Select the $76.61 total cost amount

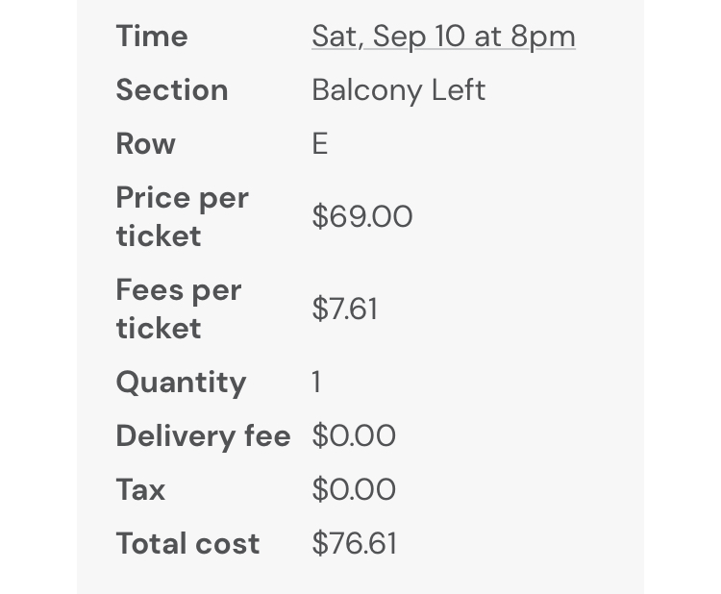pyautogui.click(x=355, y=544)
